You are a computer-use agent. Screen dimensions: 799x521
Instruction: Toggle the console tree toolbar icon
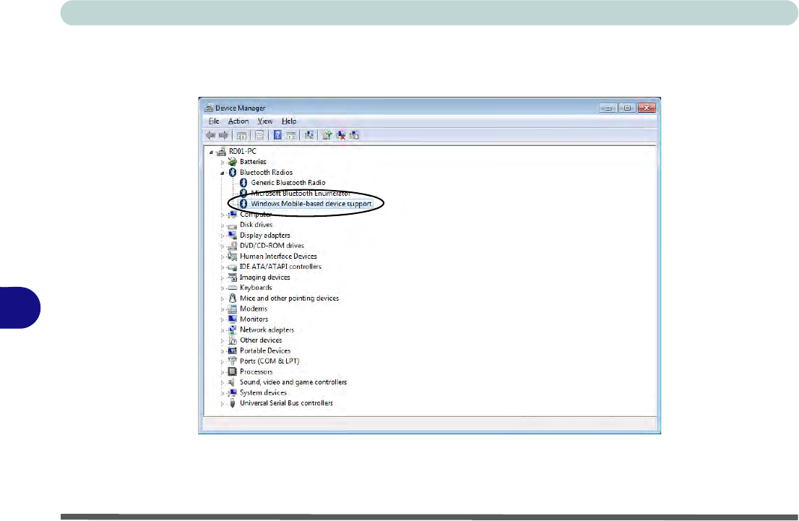point(242,135)
